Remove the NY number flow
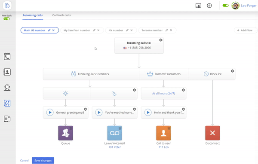The image size is (258, 164). (132, 30)
